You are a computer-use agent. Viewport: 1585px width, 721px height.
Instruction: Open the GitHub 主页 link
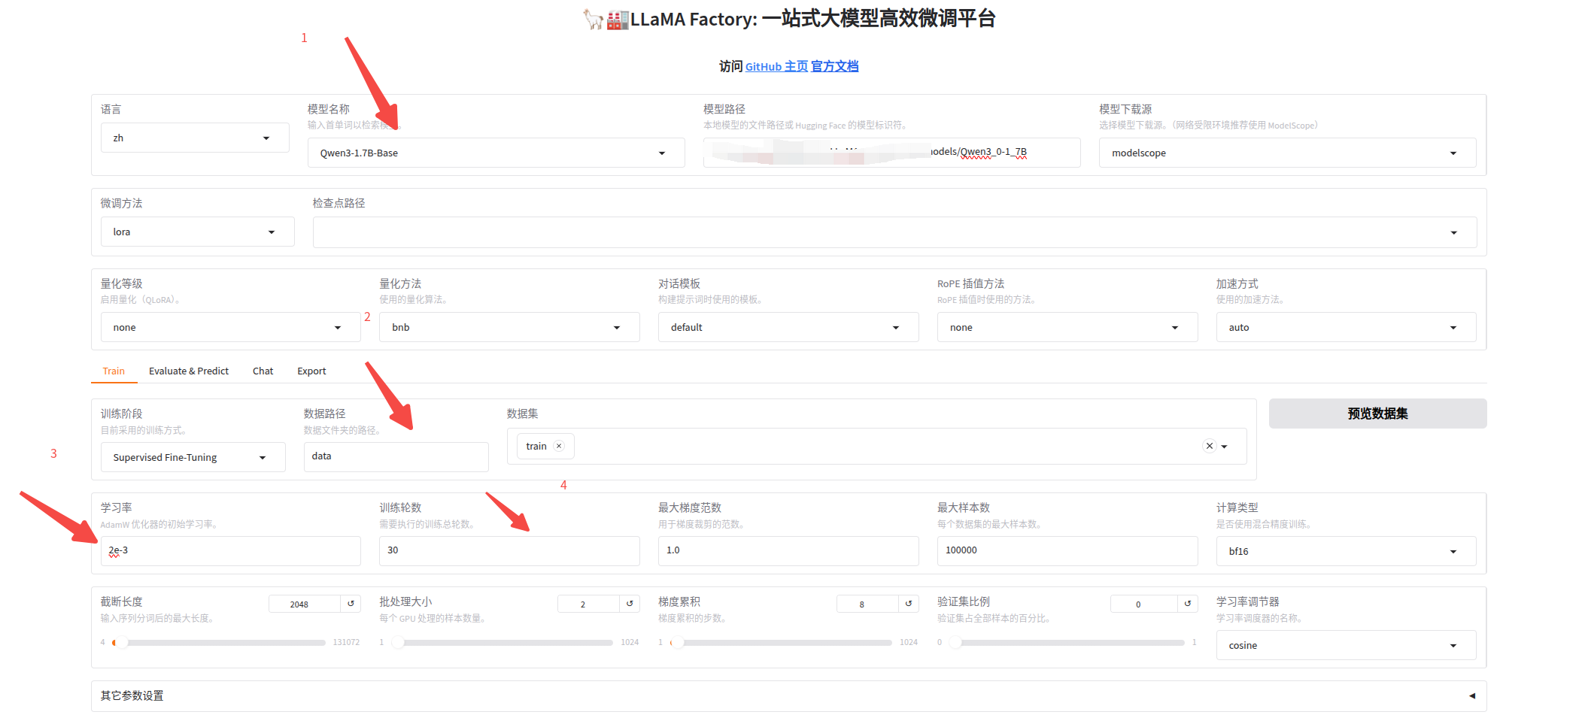click(776, 66)
